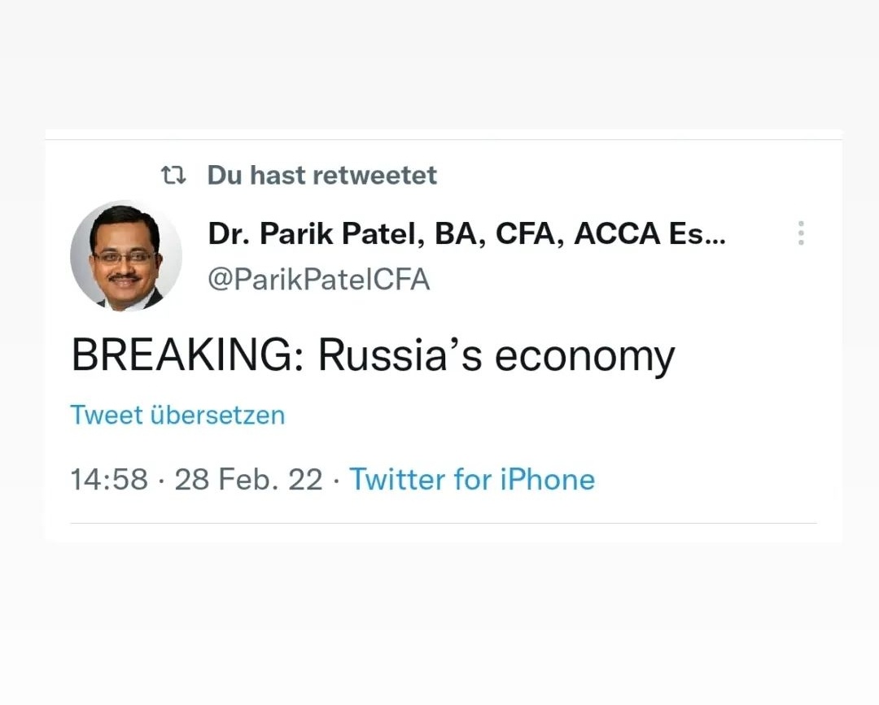Viewport: 879px width, 705px height.
Task: Click the "Du hast retweetet" label
Action: tap(322, 175)
